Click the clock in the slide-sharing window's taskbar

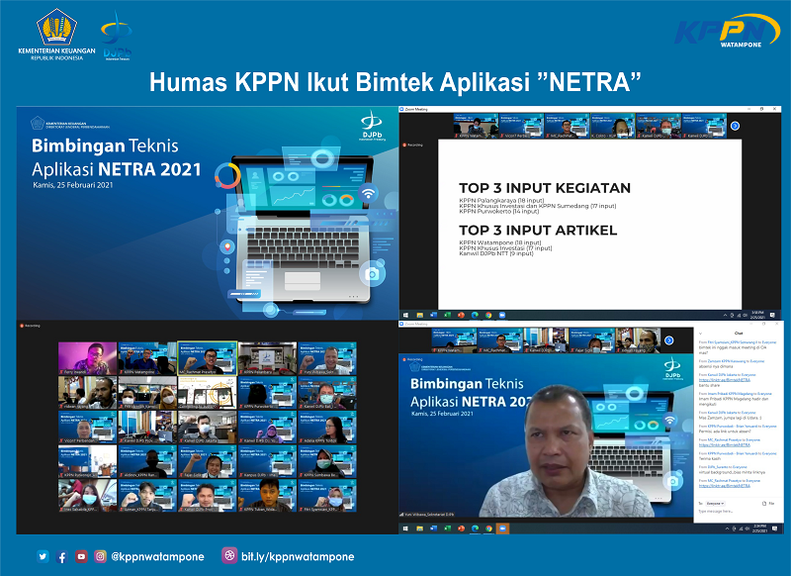point(757,315)
